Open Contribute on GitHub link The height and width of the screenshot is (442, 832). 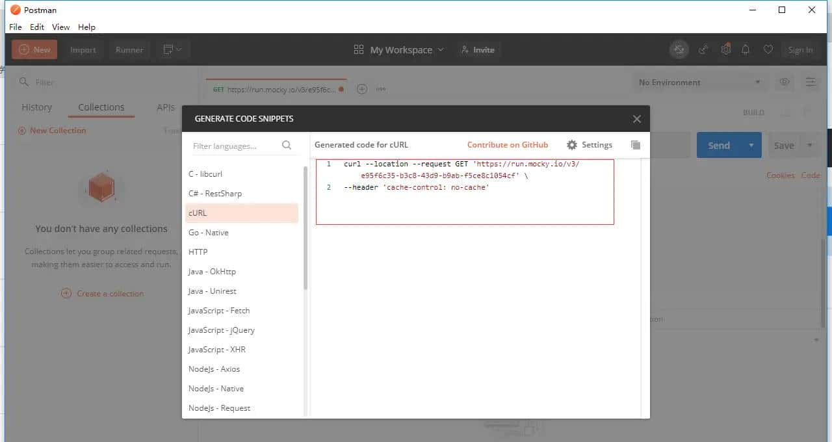point(508,145)
